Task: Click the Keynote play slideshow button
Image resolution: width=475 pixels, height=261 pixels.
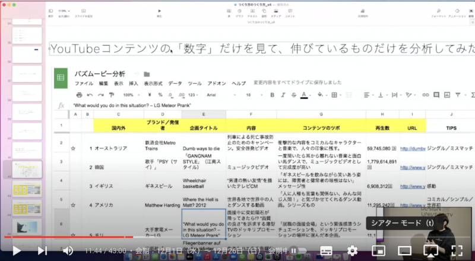Action: [x=159, y=12]
